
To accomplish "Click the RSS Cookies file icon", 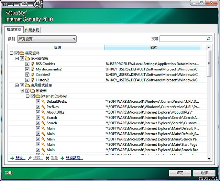I will point(33,64).
